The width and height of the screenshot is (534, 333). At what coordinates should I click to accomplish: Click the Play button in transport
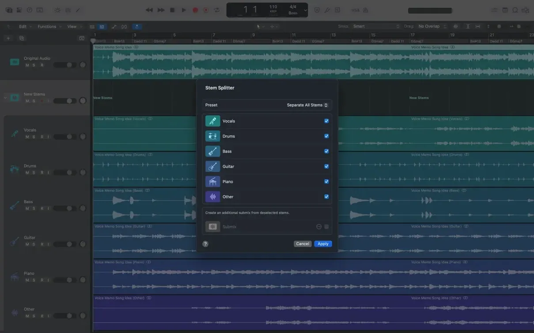point(184,10)
